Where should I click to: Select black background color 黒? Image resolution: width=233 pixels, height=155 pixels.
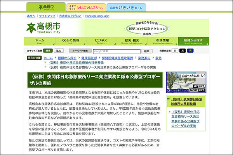click(x=183, y=51)
